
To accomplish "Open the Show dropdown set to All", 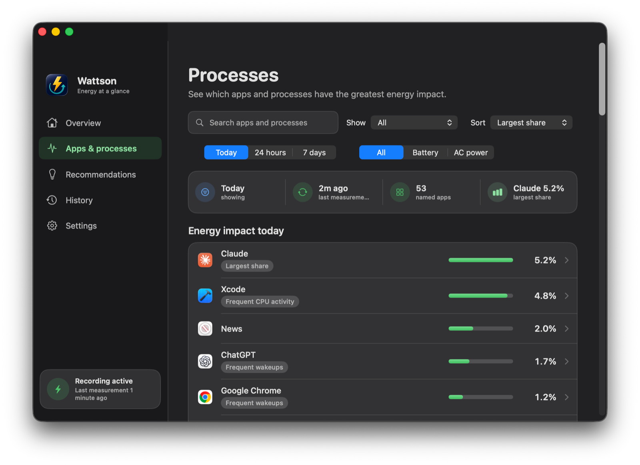I will tap(414, 123).
